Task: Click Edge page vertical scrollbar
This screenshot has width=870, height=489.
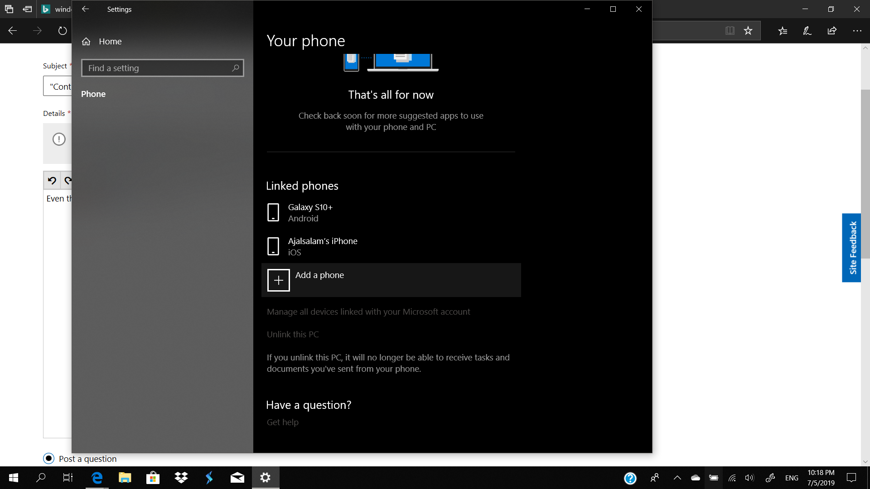Action: coord(865,174)
